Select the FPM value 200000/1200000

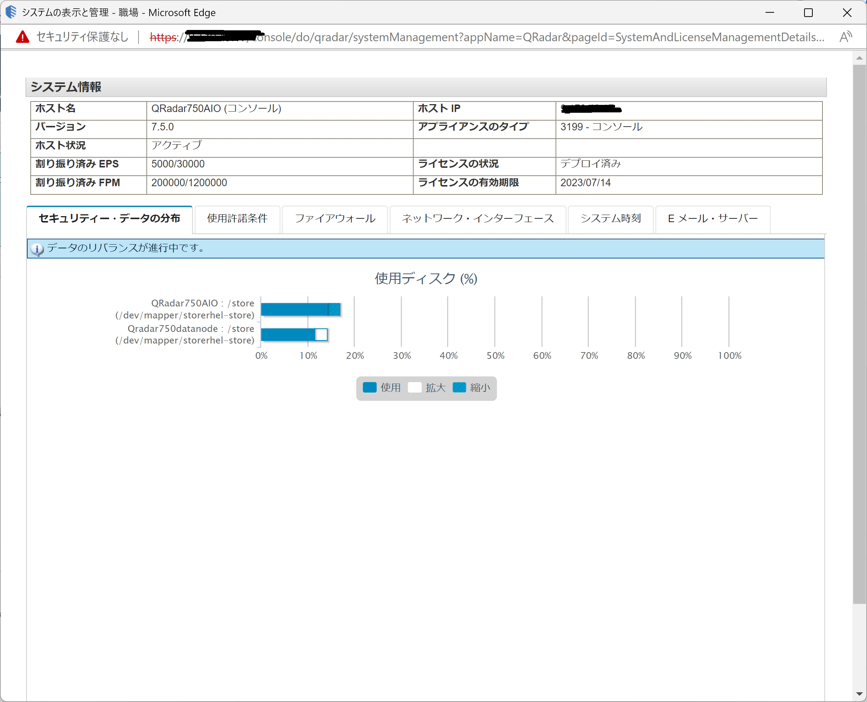(x=189, y=183)
